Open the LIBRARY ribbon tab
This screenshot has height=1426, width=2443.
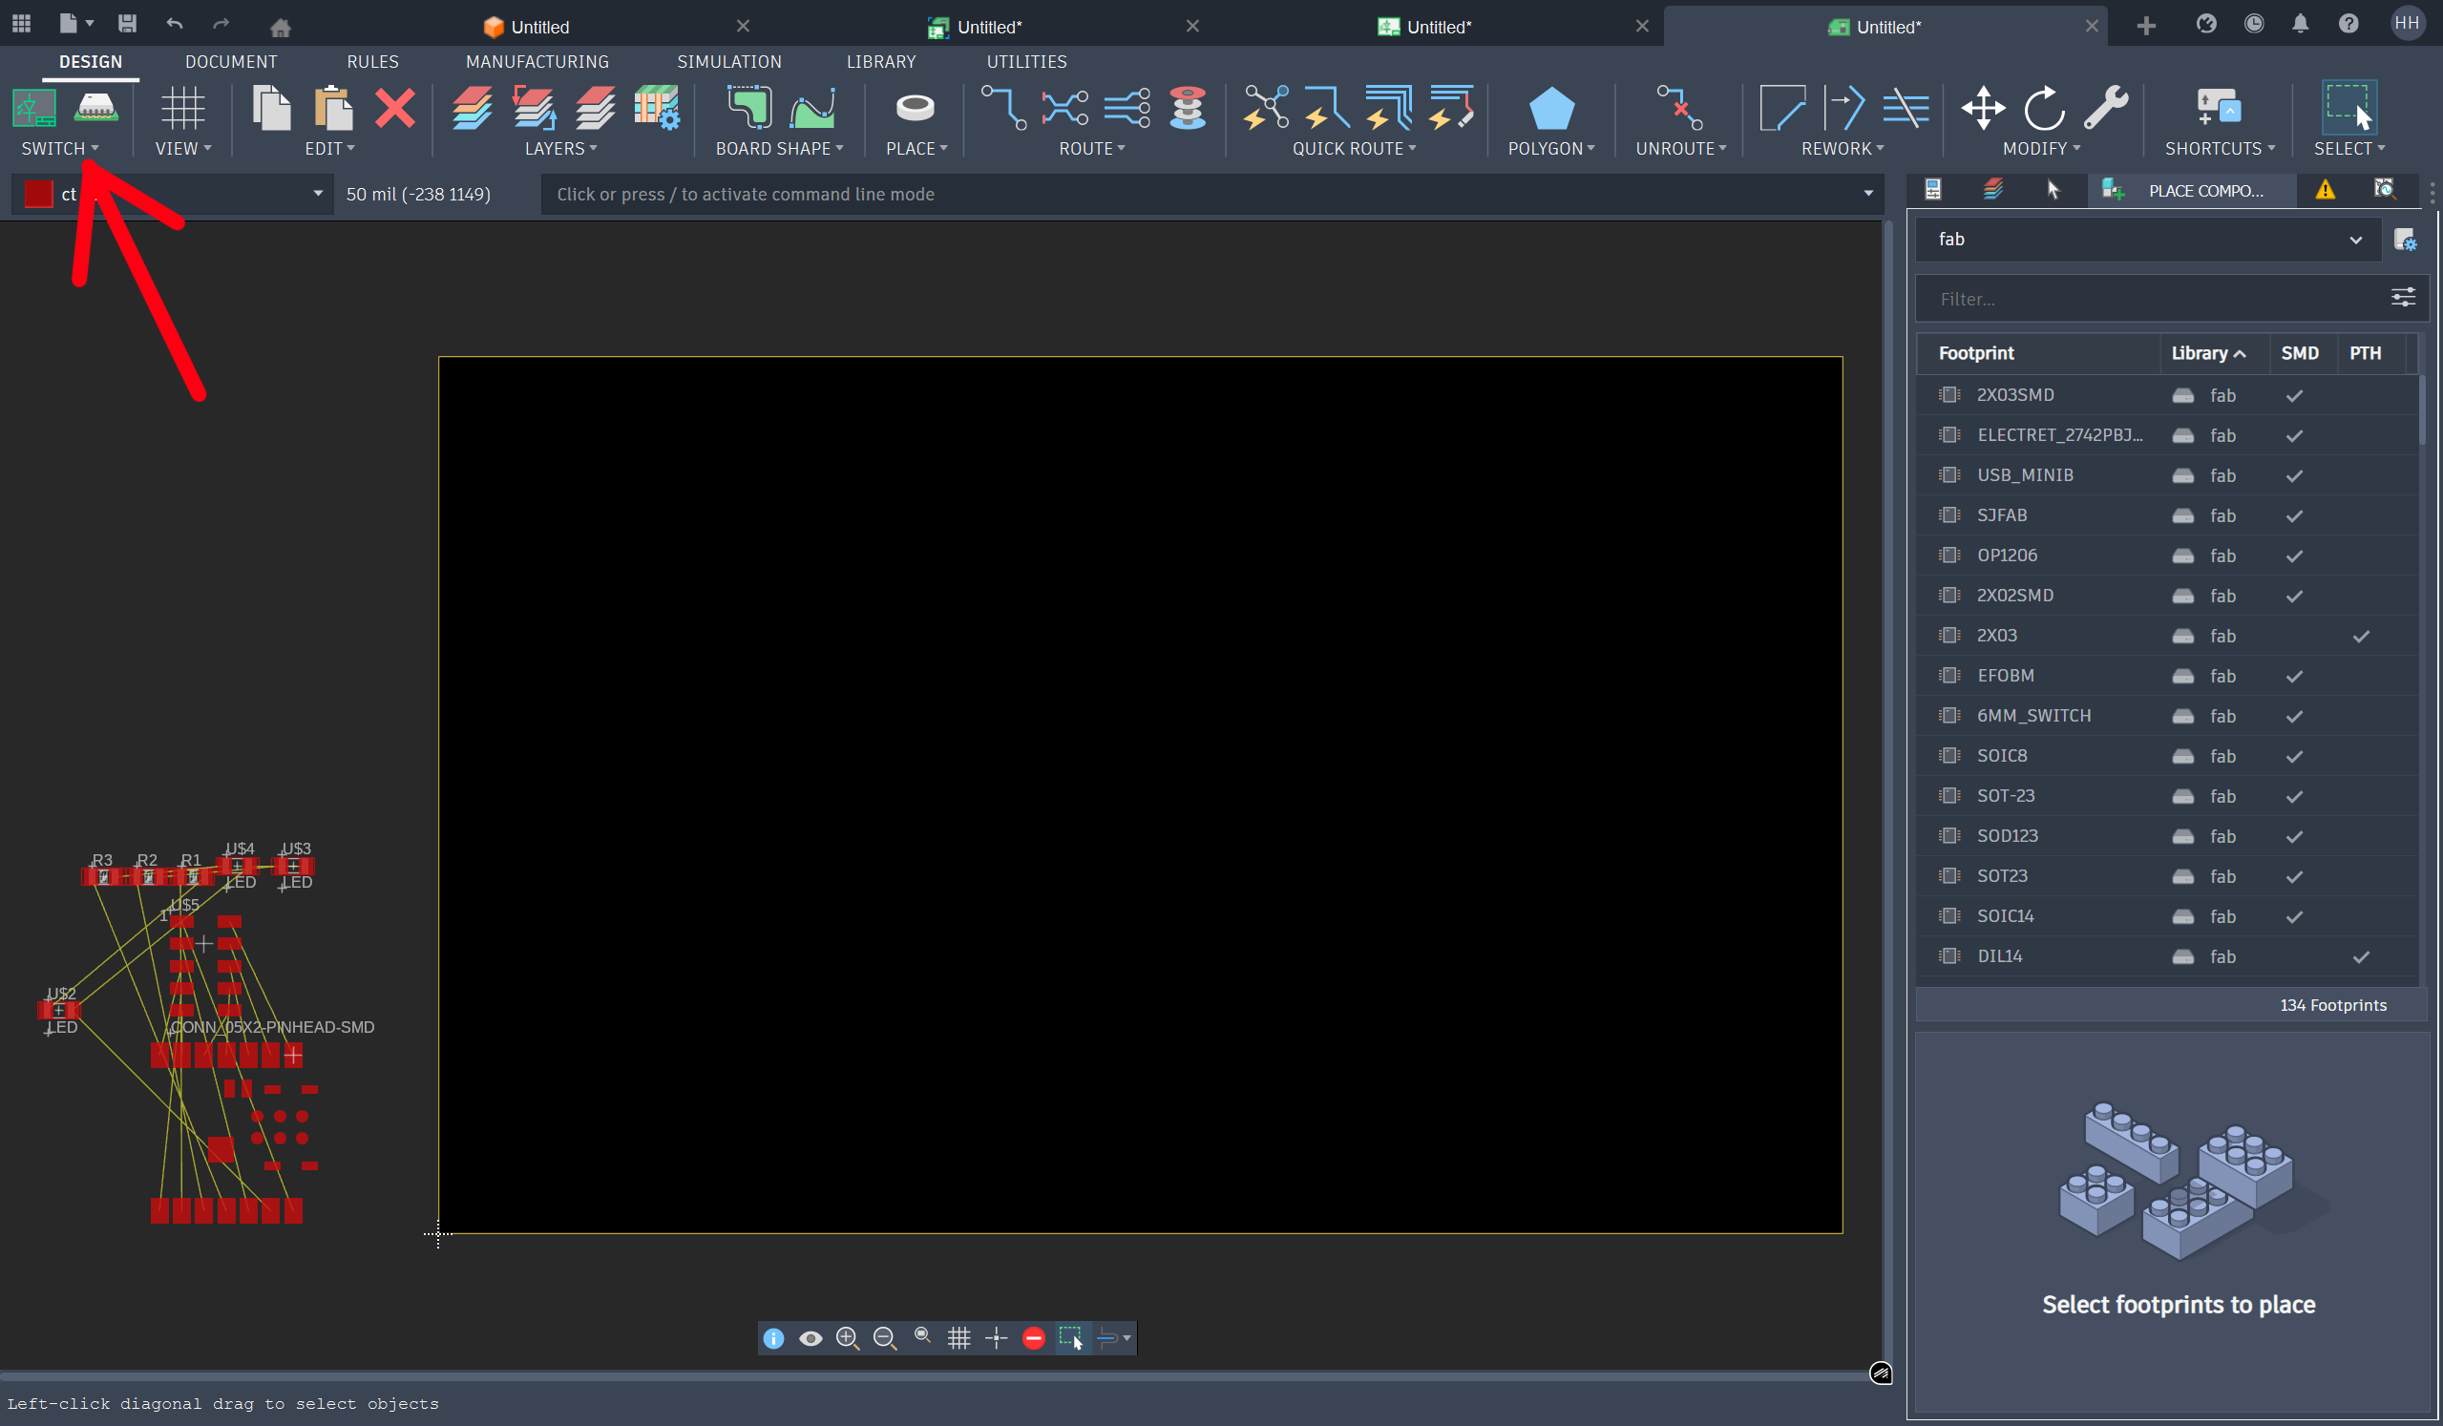[880, 62]
